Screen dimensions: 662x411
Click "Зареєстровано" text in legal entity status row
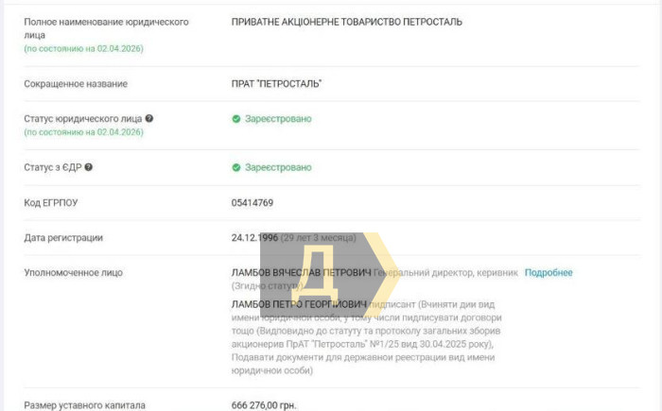coord(278,119)
